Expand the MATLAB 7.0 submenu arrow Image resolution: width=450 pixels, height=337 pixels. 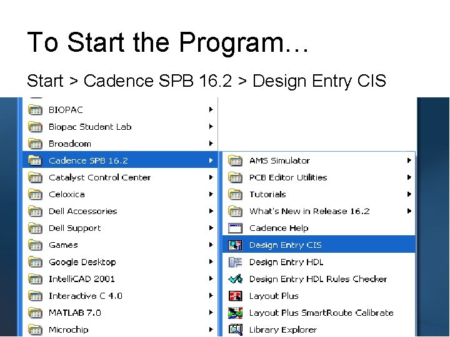(211, 313)
